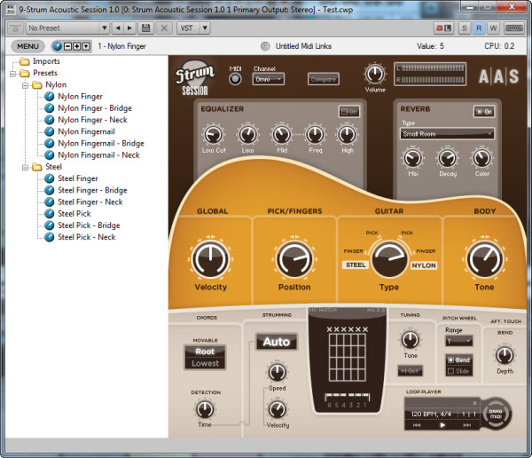Click the blue knob icon beside MENU
This screenshot has height=458, width=532.
pos(57,46)
